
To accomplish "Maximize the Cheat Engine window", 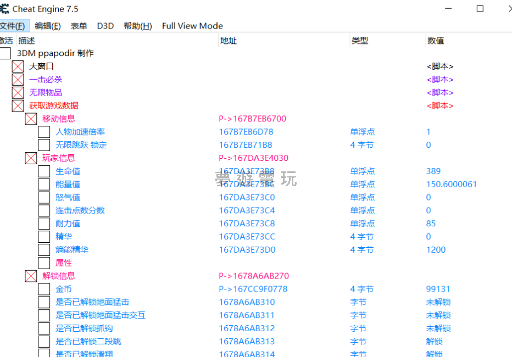I will tap(480, 9).
